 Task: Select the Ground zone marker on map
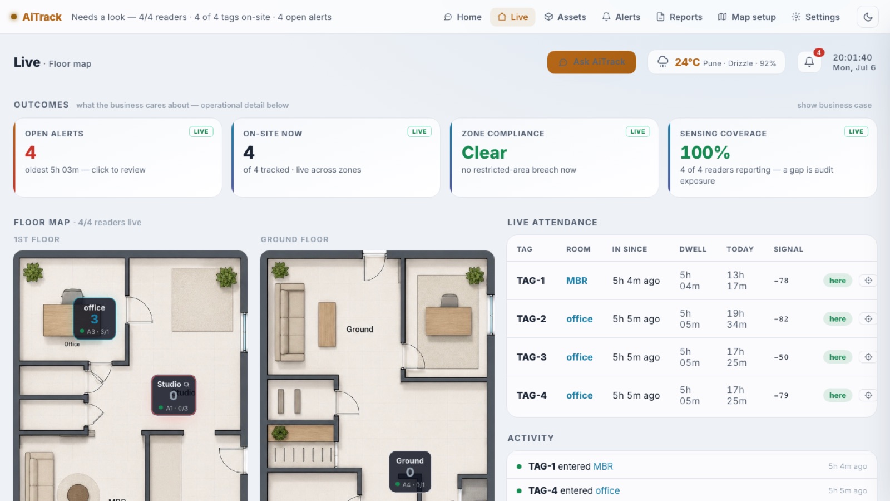[410, 472]
